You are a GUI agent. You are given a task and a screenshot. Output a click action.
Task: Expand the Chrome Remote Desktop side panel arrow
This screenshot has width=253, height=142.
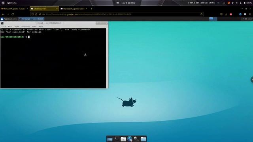[252, 80]
